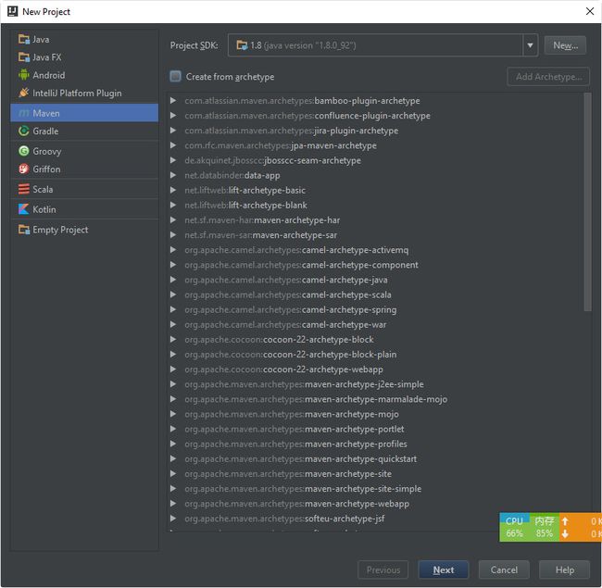Open Help for New Project
Image resolution: width=602 pixels, height=588 pixels.
pyautogui.click(x=564, y=570)
